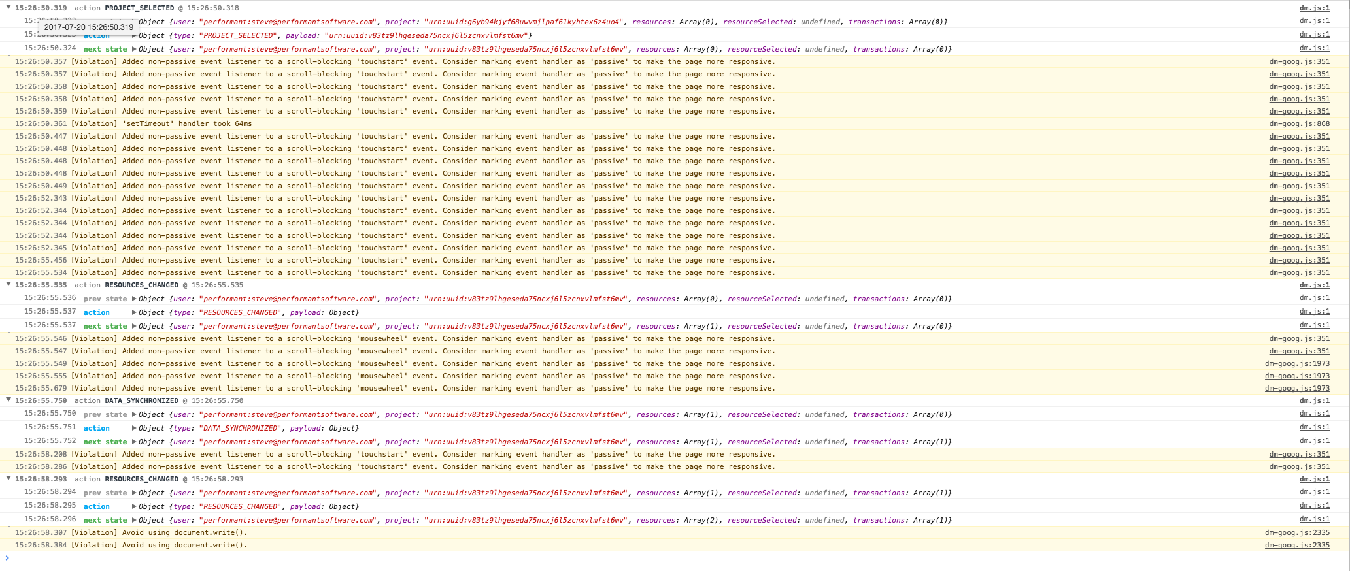
Task: Open dm.js:1 link on DATA_SYNCHRONIZED header
Action: (1314, 401)
